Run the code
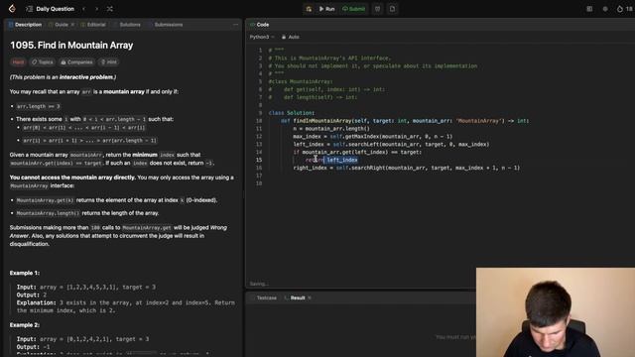The width and height of the screenshot is (635, 357). click(326, 9)
